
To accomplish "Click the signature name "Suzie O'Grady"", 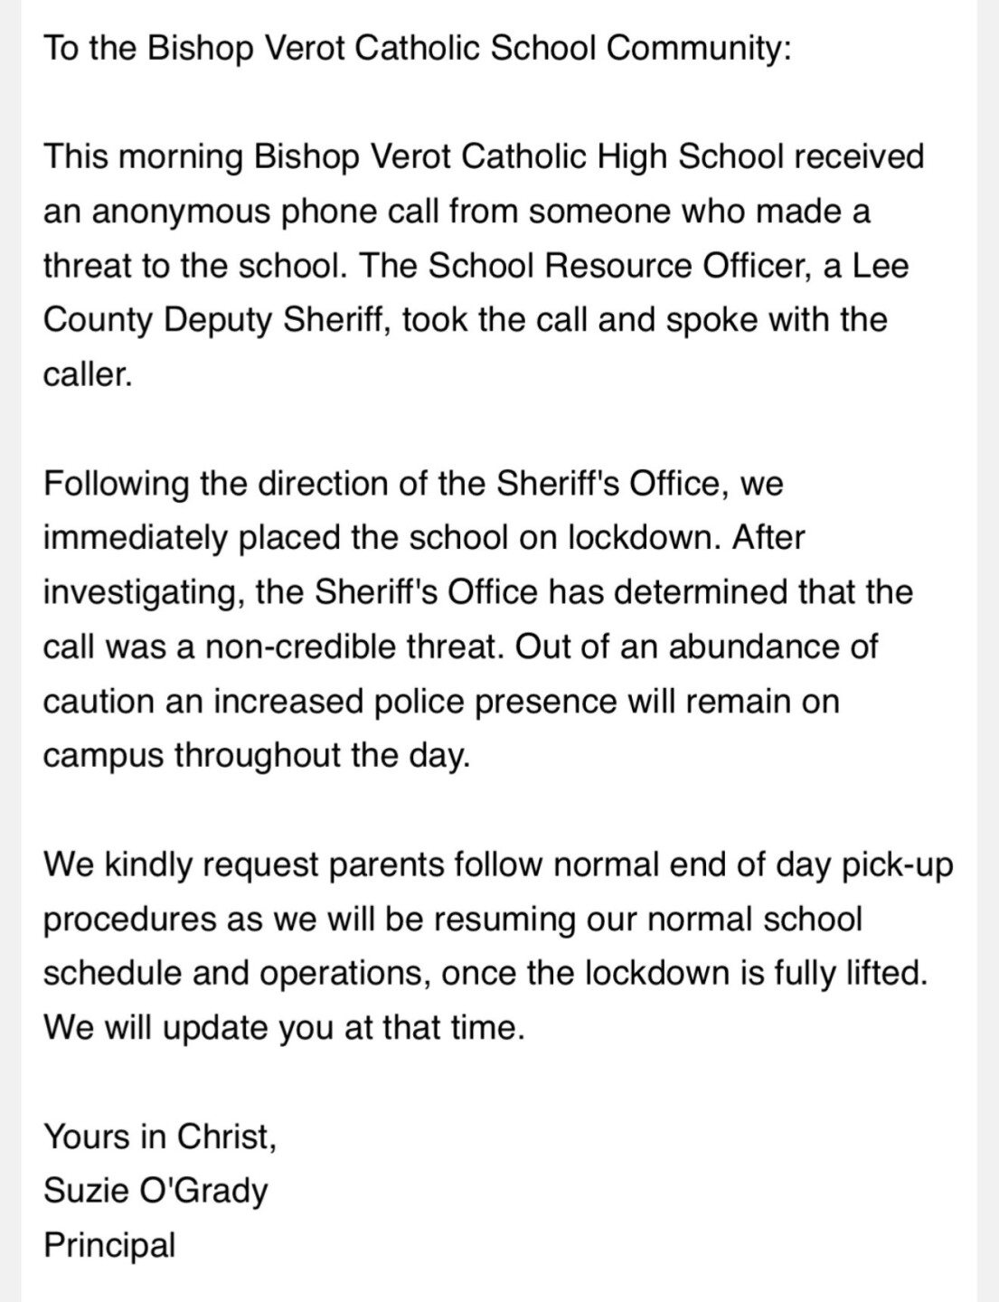I will pyautogui.click(x=156, y=1191).
